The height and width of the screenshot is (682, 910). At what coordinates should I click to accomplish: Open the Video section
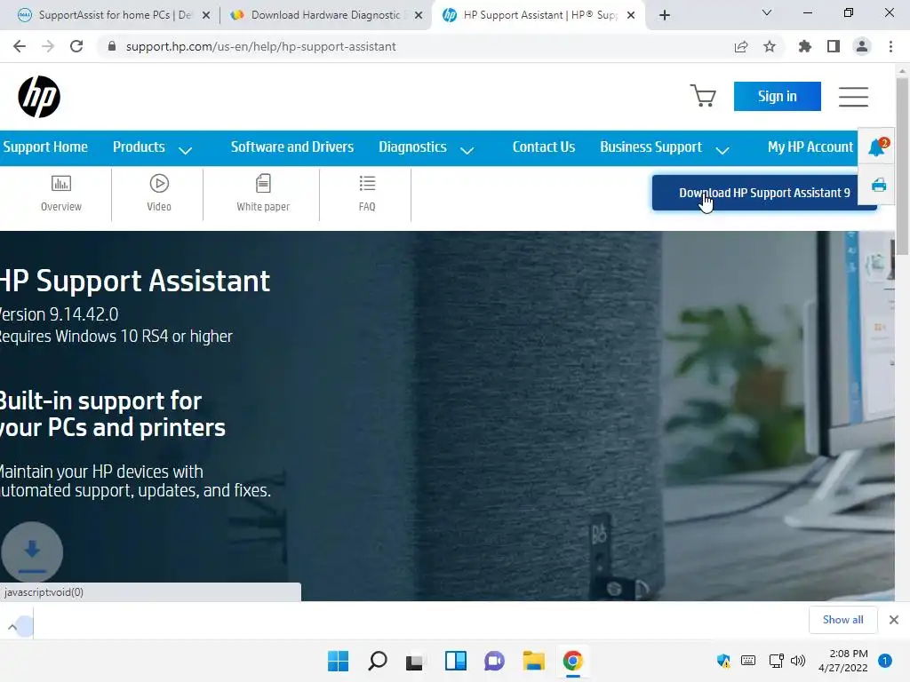(x=159, y=194)
